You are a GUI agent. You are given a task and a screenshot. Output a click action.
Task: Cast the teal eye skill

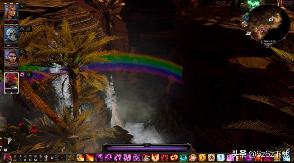(183, 158)
